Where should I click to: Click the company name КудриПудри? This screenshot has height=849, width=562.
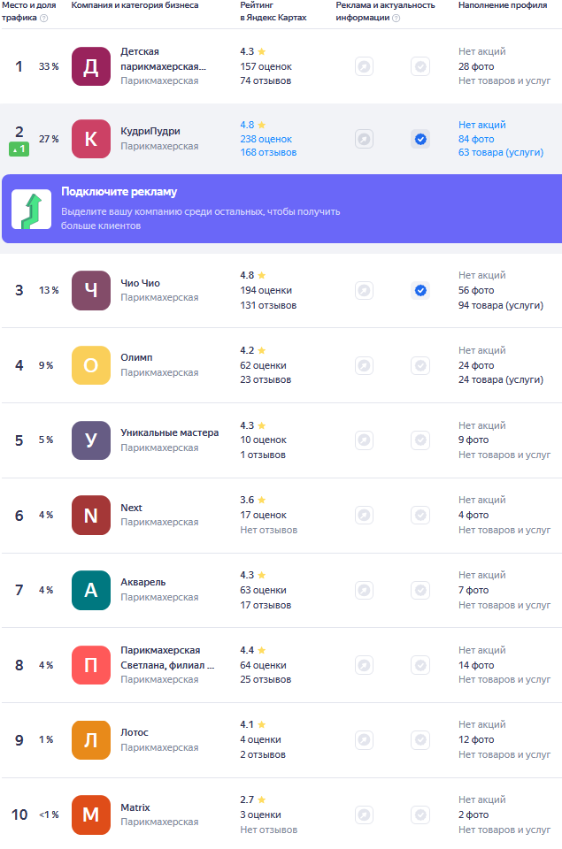pos(150,132)
